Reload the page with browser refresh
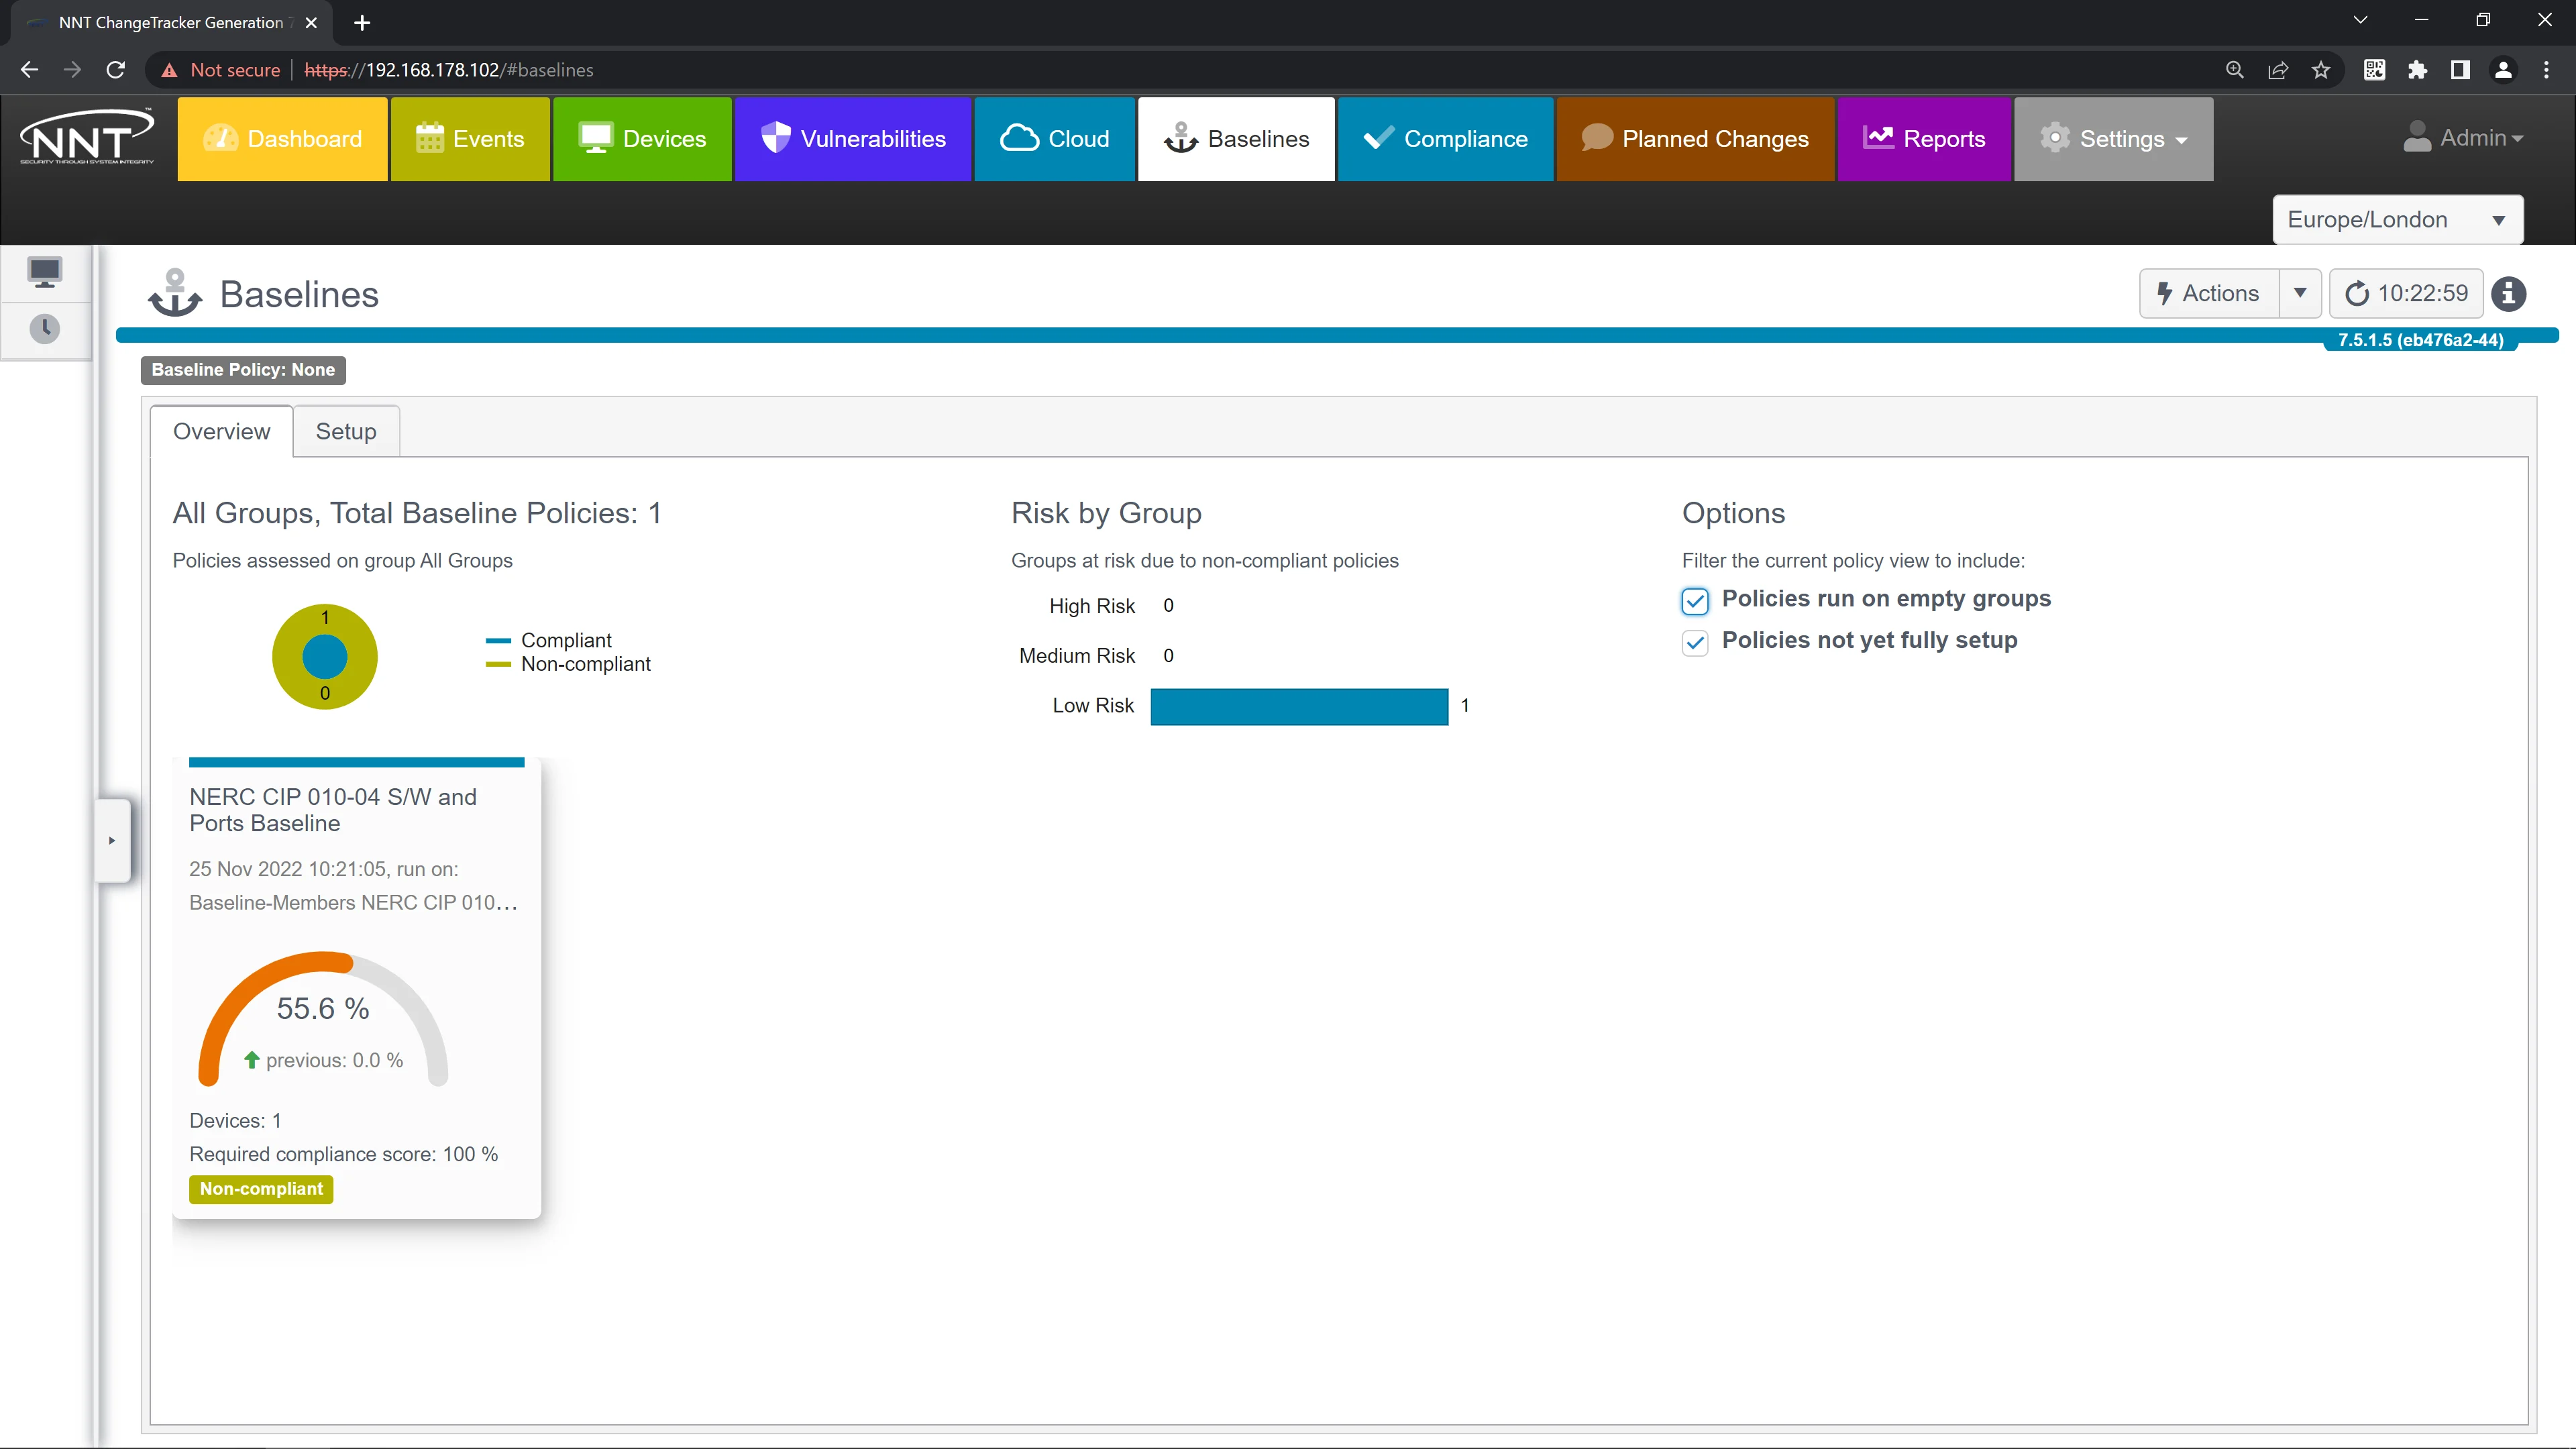This screenshot has height=1449, width=2576. click(116, 70)
